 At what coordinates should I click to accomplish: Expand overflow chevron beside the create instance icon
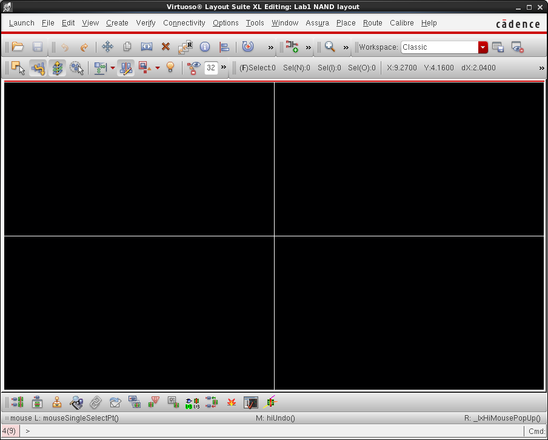(x=308, y=47)
